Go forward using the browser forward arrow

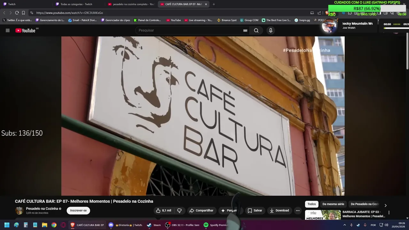[11, 13]
